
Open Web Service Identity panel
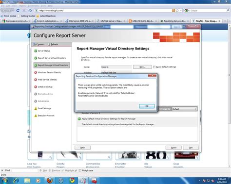45,80
